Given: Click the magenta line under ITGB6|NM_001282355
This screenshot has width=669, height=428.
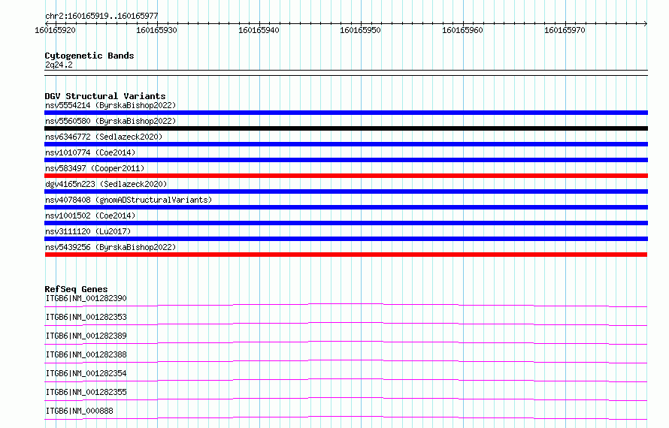Looking at the screenshot, I should click(x=346, y=399).
